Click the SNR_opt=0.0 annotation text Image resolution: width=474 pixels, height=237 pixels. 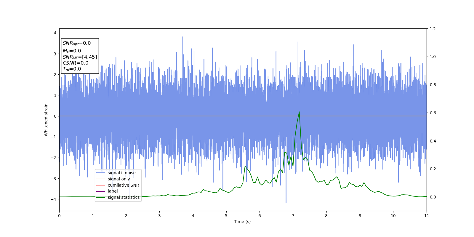pyautogui.click(x=77, y=43)
